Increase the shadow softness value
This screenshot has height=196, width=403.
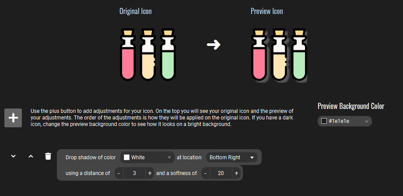pyautogui.click(x=236, y=173)
